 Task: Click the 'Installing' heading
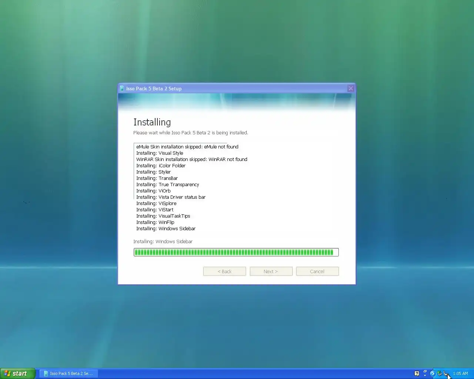click(x=152, y=123)
